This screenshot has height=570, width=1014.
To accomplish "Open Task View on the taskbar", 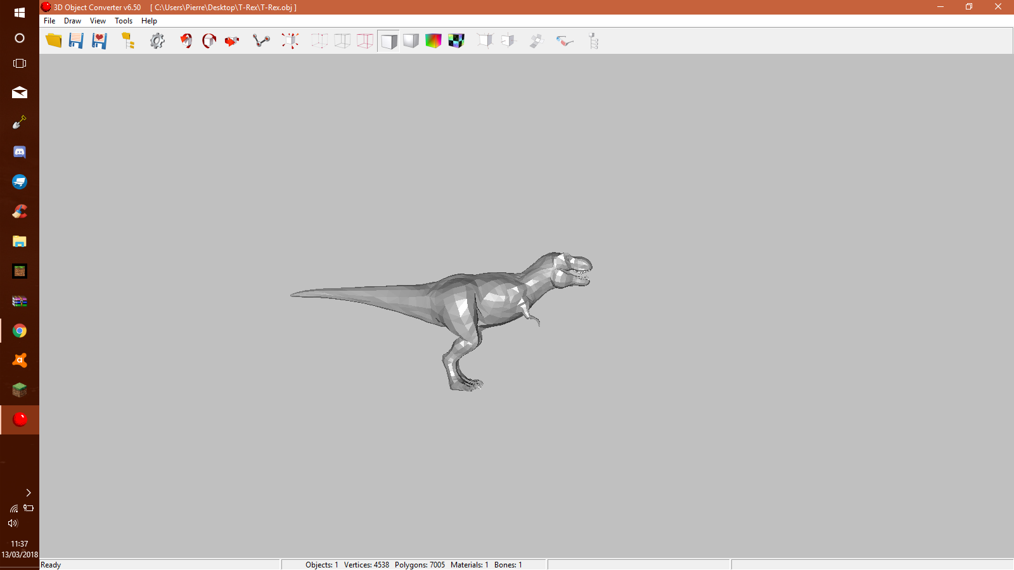I will click(x=20, y=63).
